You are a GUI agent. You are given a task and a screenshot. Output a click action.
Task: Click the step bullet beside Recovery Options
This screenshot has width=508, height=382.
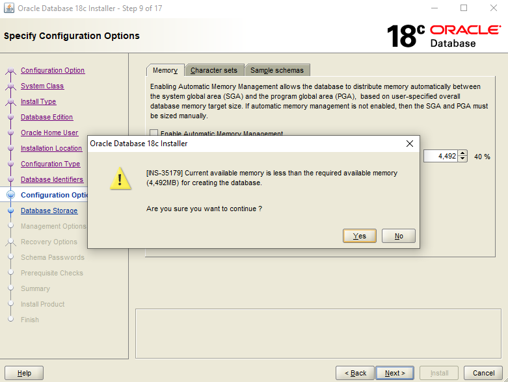10,242
